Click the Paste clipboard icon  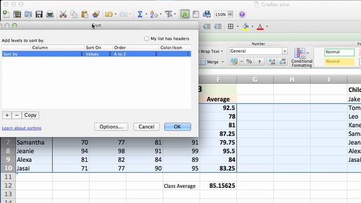85,14
